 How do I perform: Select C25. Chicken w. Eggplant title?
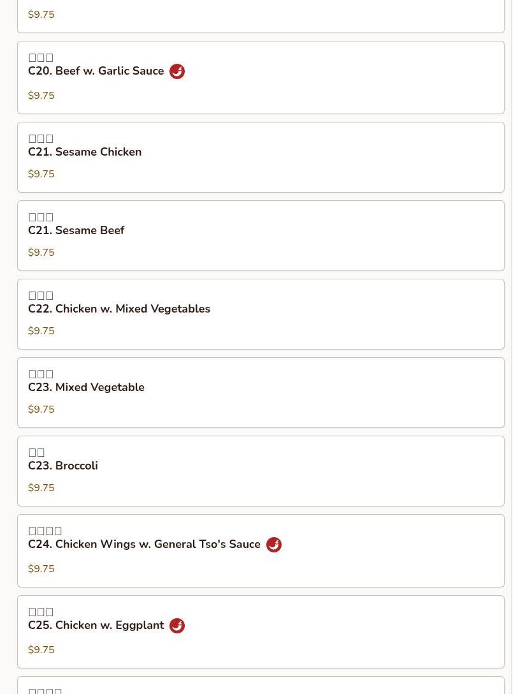tap(96, 625)
